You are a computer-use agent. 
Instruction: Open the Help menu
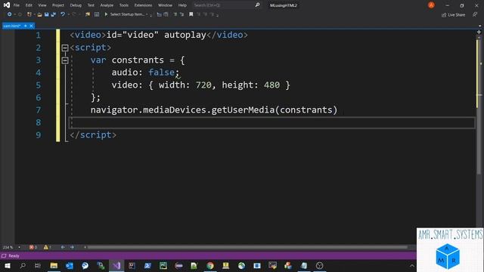182,5
